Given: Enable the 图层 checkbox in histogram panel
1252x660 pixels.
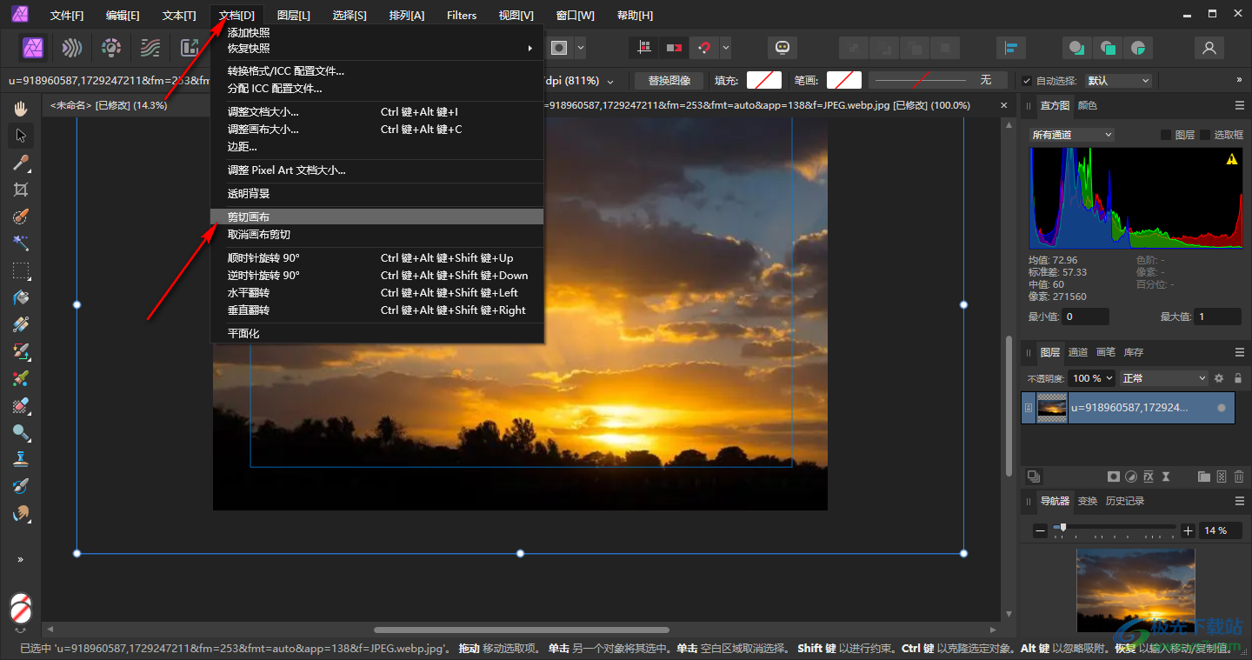Looking at the screenshot, I should (1166, 135).
